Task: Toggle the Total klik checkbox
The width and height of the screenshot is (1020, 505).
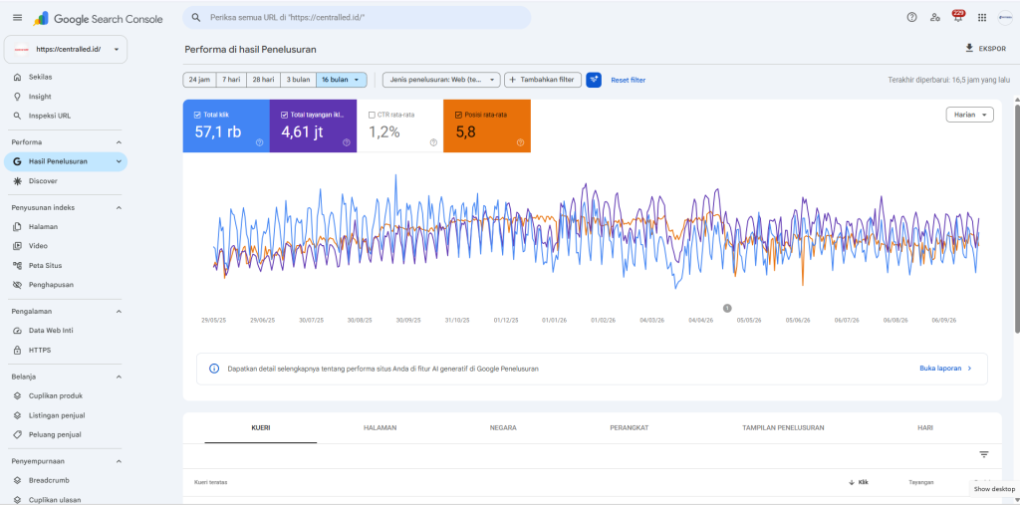Action: pyautogui.click(x=197, y=115)
